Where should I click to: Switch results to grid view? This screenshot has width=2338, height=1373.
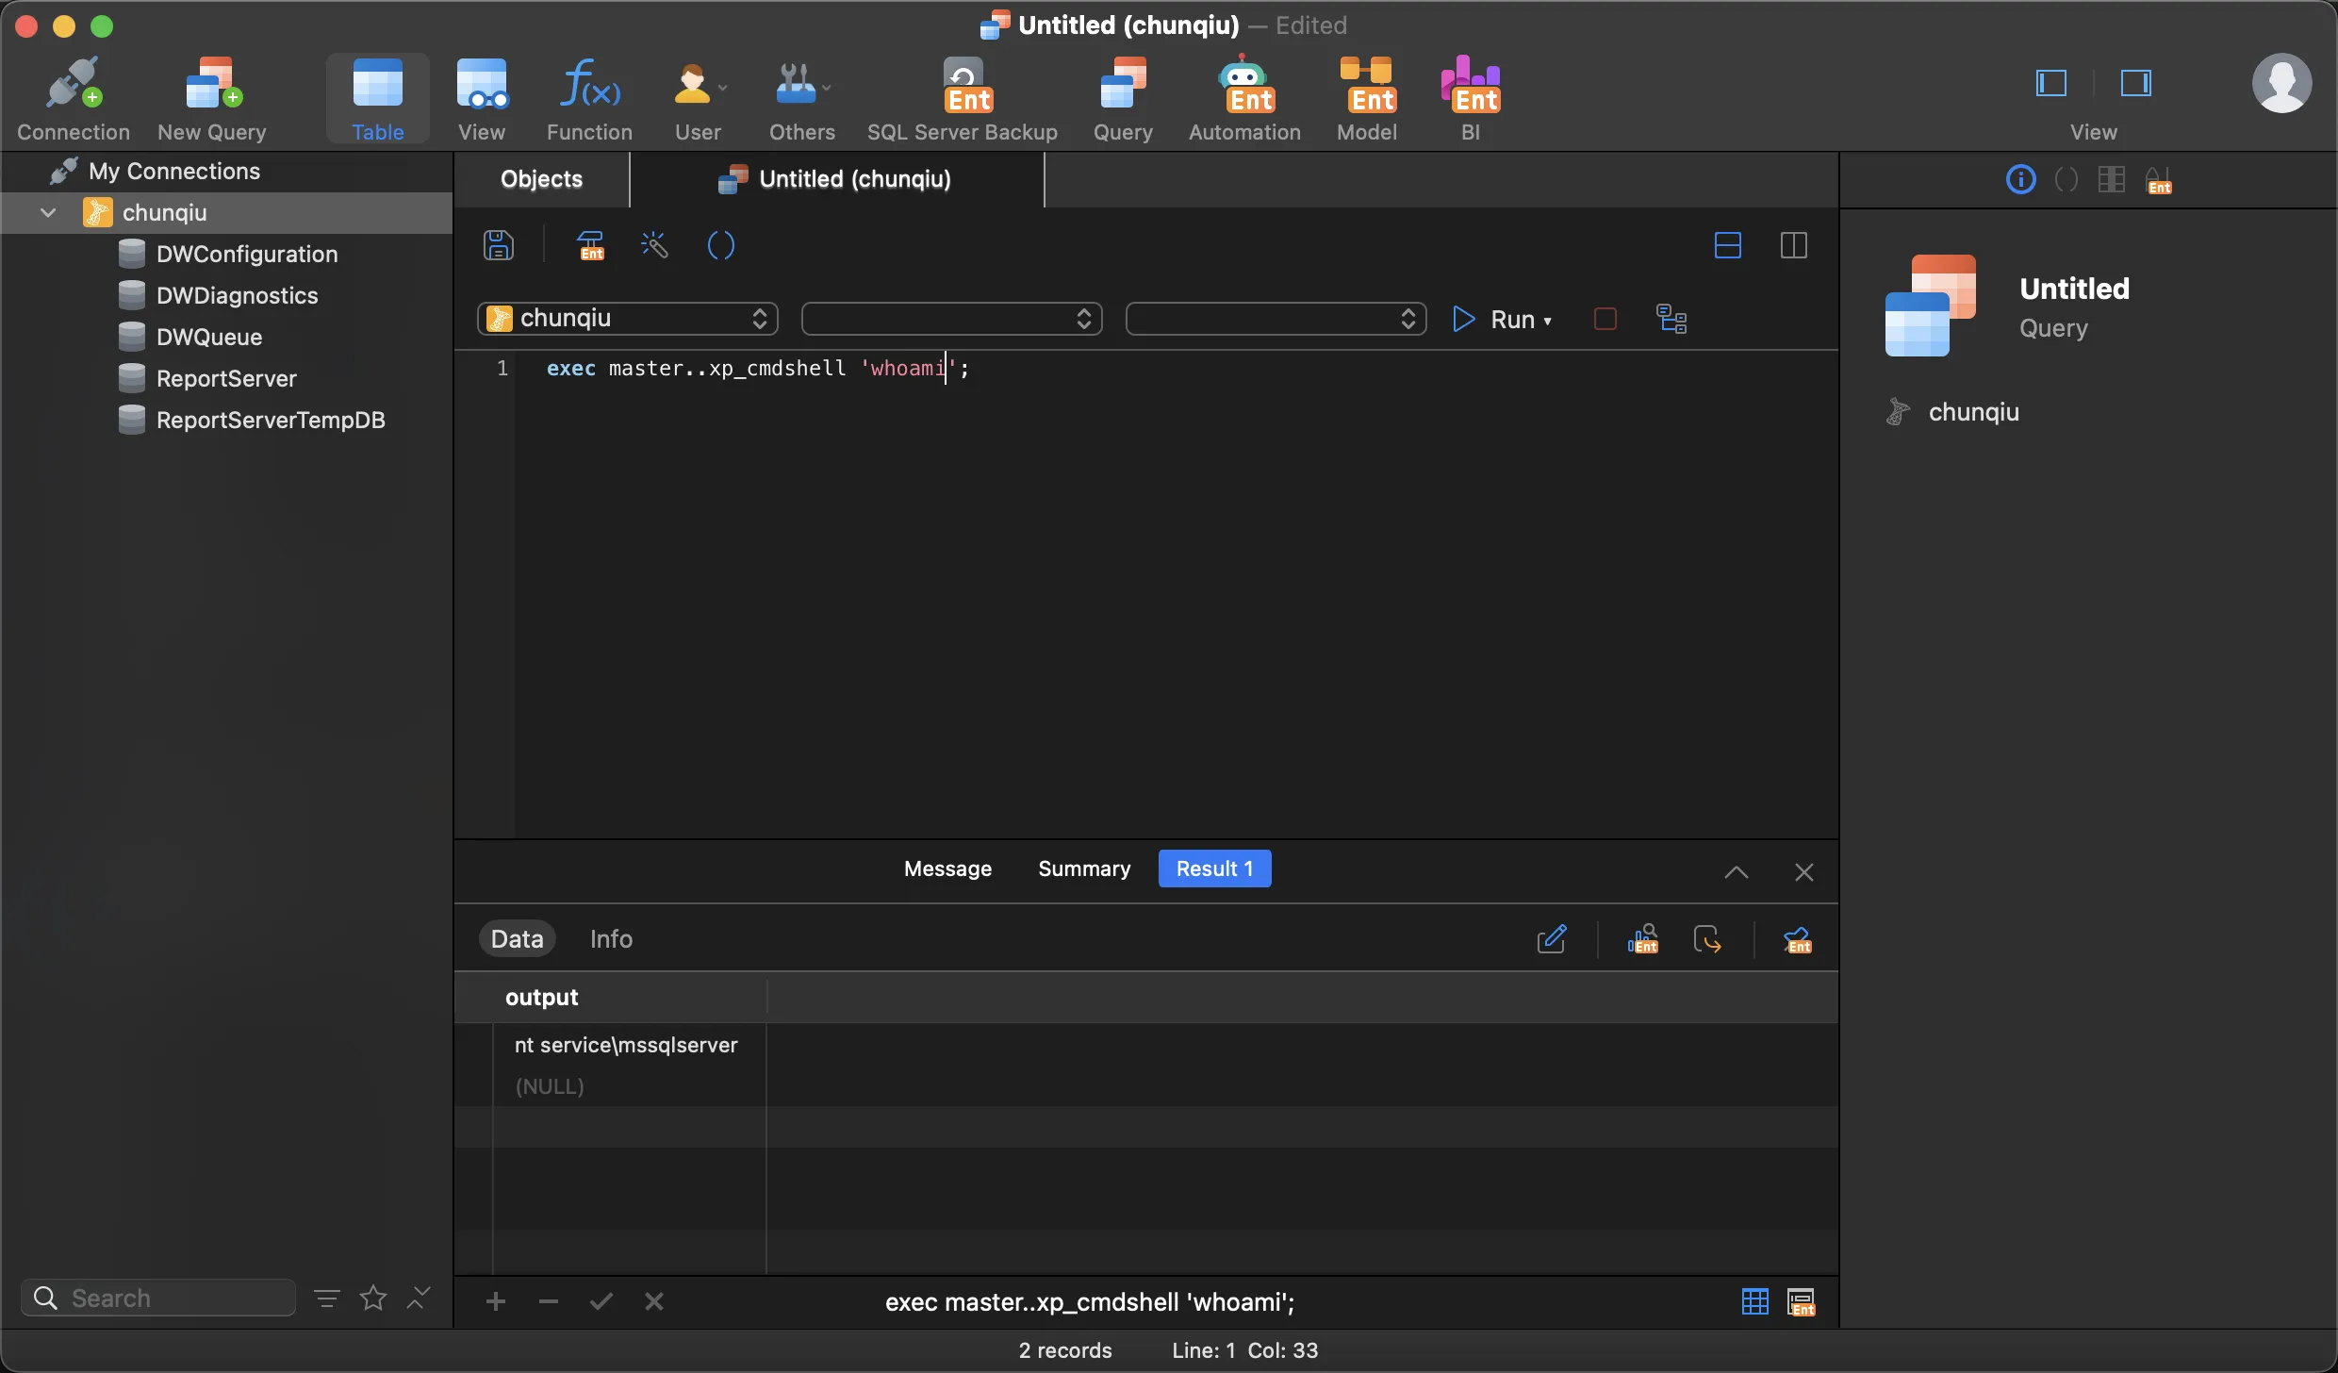pyautogui.click(x=1754, y=1301)
